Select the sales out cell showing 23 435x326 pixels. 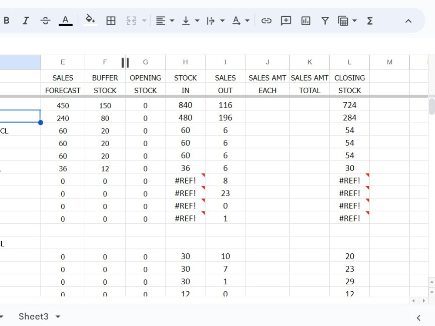tap(225, 193)
